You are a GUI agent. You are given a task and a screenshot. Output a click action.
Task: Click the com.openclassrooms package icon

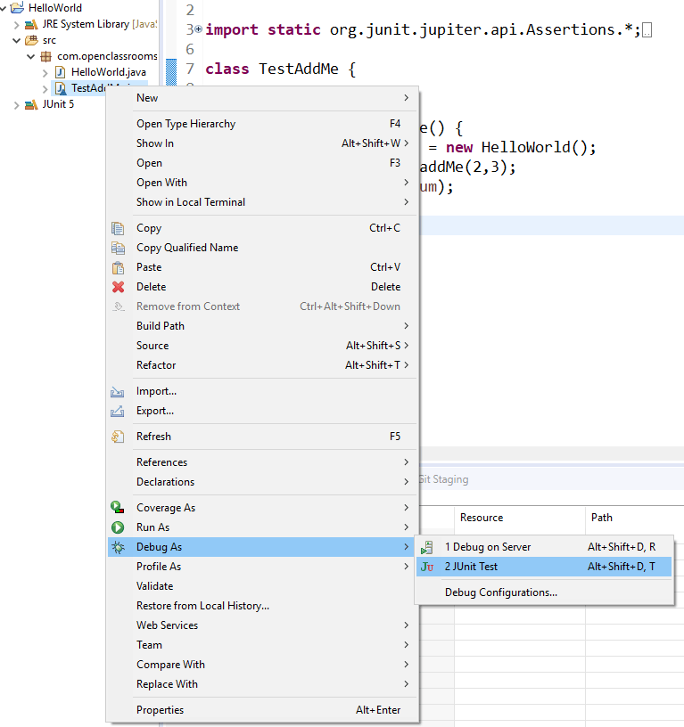[46, 56]
